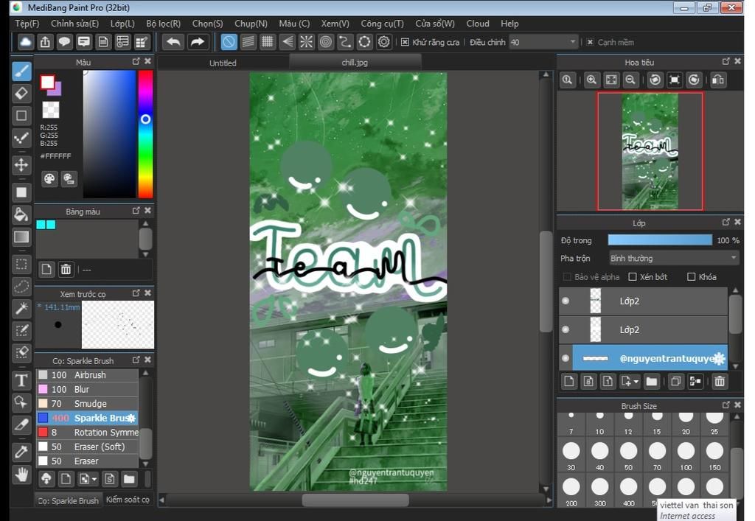The image size is (755, 521).
Task: Select the Eyedropper tool
Action: (21, 451)
